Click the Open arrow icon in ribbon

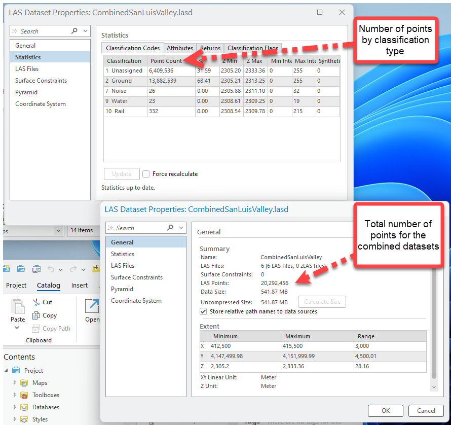(92, 306)
